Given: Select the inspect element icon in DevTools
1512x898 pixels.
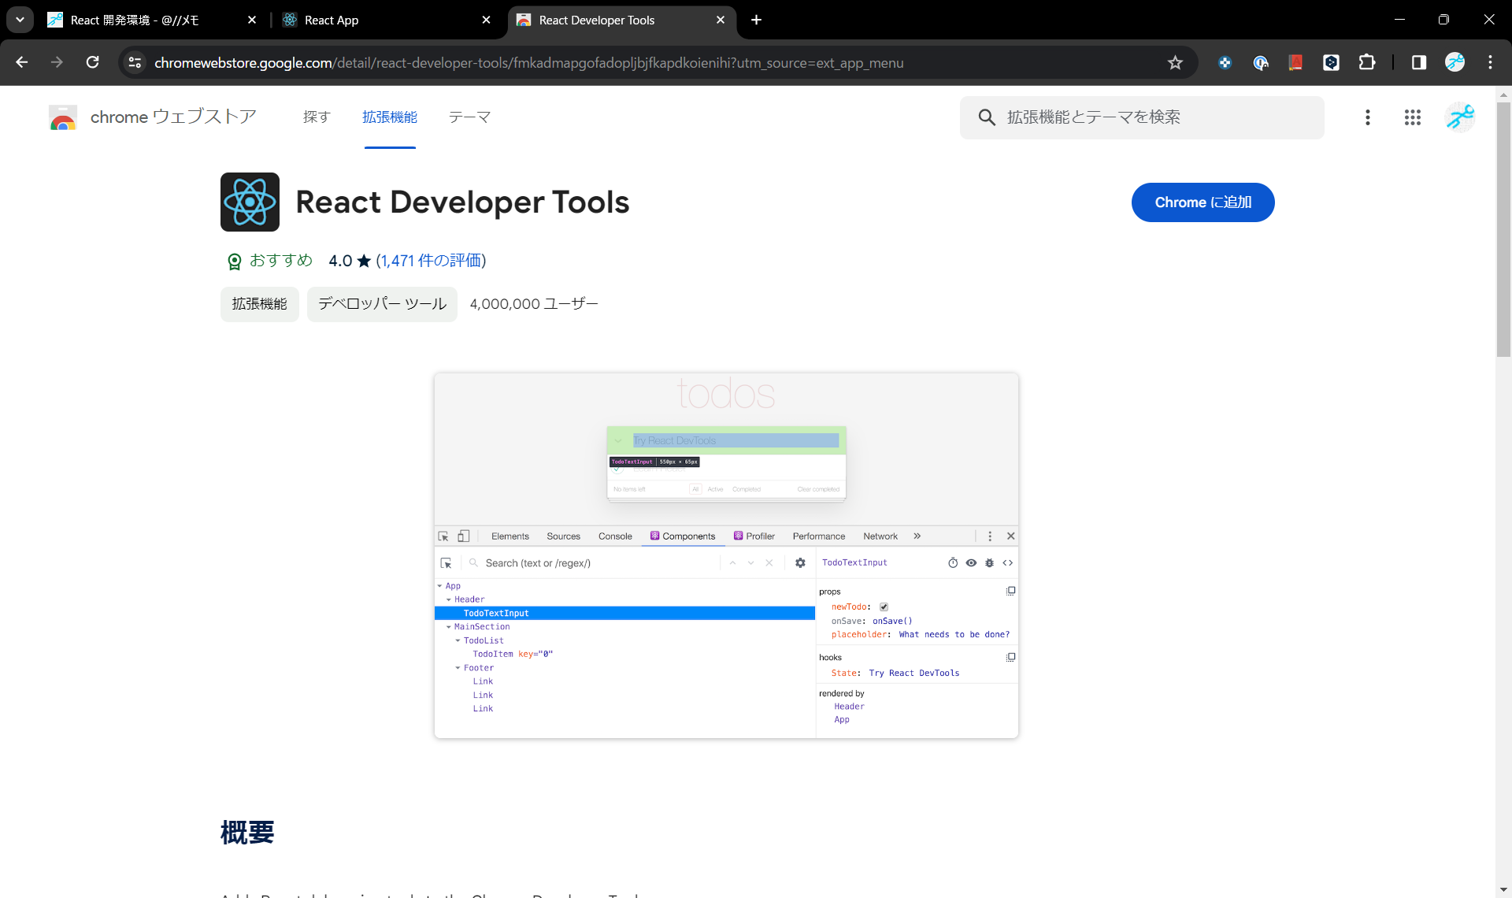Looking at the screenshot, I should point(443,536).
